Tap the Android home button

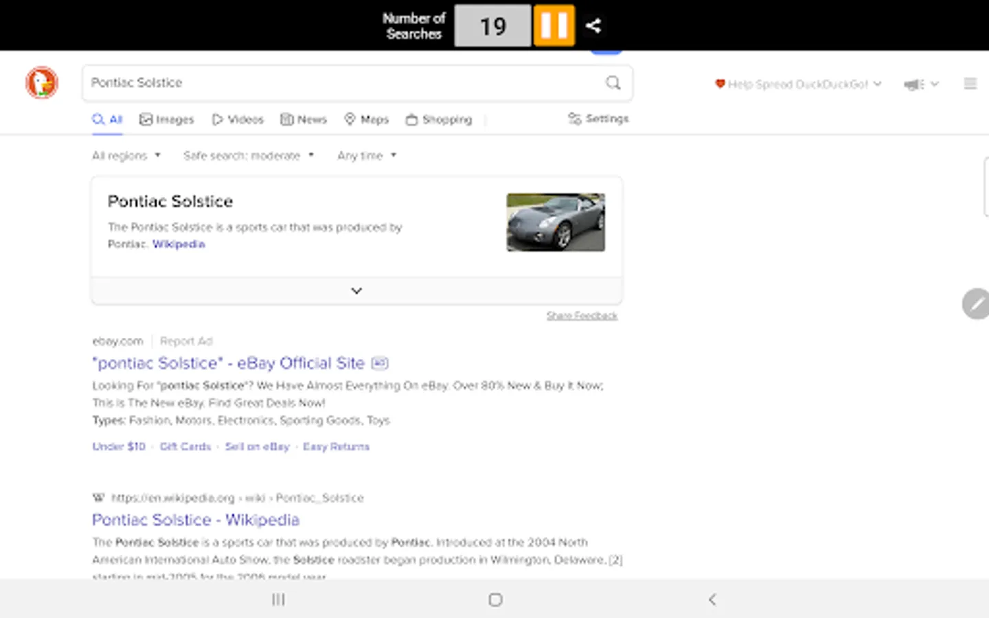(x=495, y=599)
